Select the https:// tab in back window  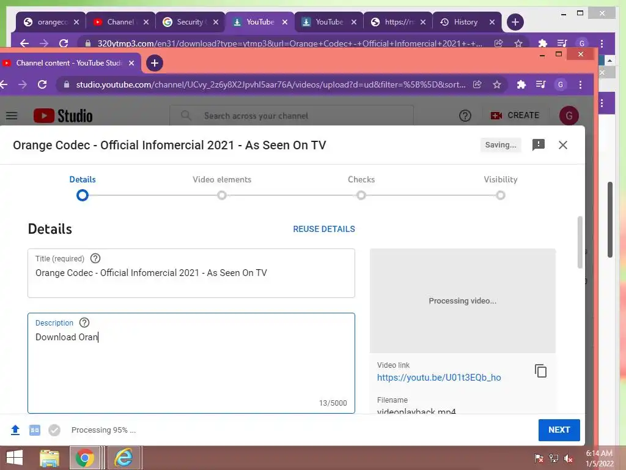(x=397, y=22)
